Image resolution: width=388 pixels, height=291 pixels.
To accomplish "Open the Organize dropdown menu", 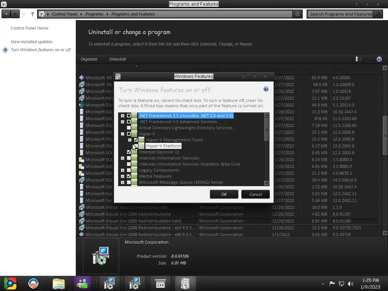I will [x=91, y=59].
